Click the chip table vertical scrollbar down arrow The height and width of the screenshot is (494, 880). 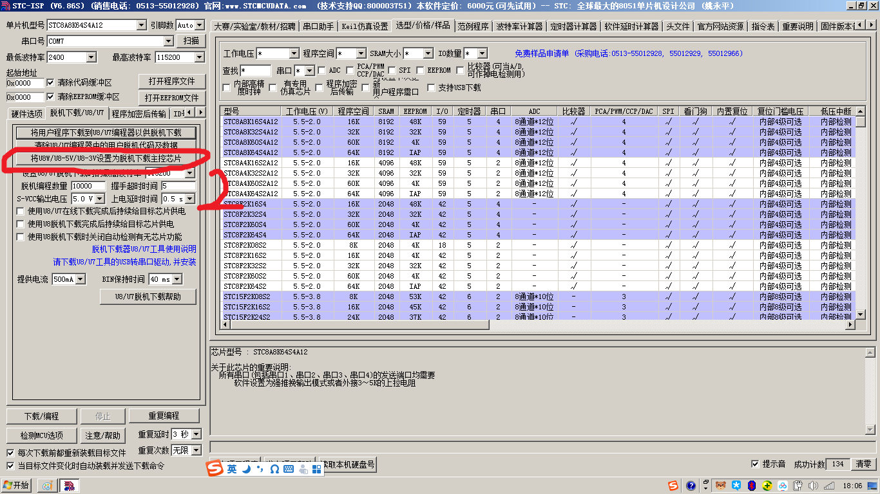pos(861,315)
